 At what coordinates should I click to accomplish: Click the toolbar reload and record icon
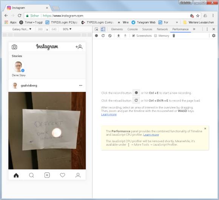[x=103, y=36]
